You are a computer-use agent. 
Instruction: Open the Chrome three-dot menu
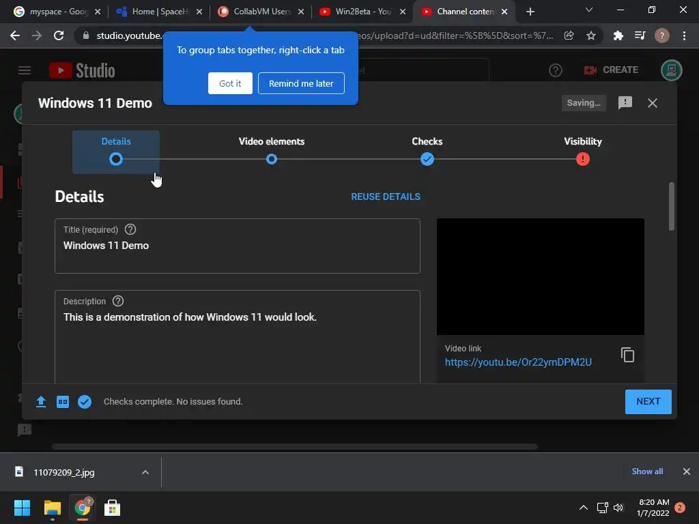(x=684, y=35)
